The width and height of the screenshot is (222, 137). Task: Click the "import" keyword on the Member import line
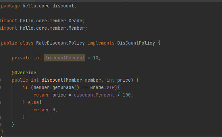[9, 28]
